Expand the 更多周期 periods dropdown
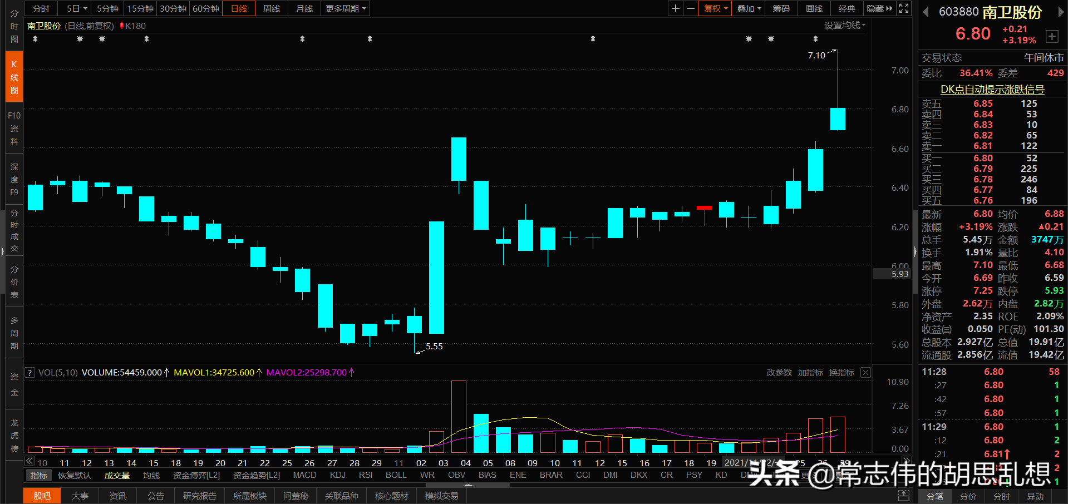Image resolution: width=1068 pixels, height=504 pixels. click(345, 8)
